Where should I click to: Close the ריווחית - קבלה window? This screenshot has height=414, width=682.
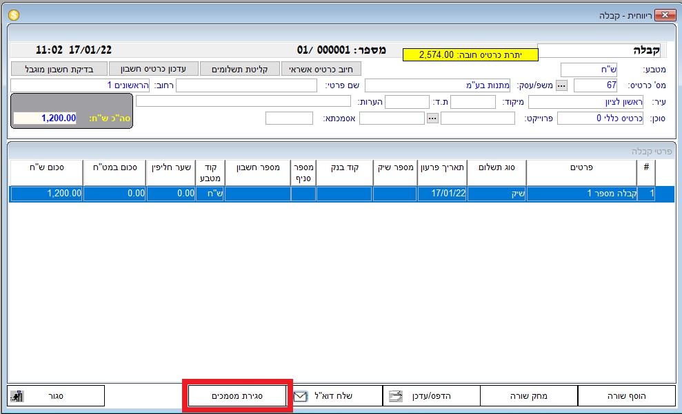coord(665,15)
